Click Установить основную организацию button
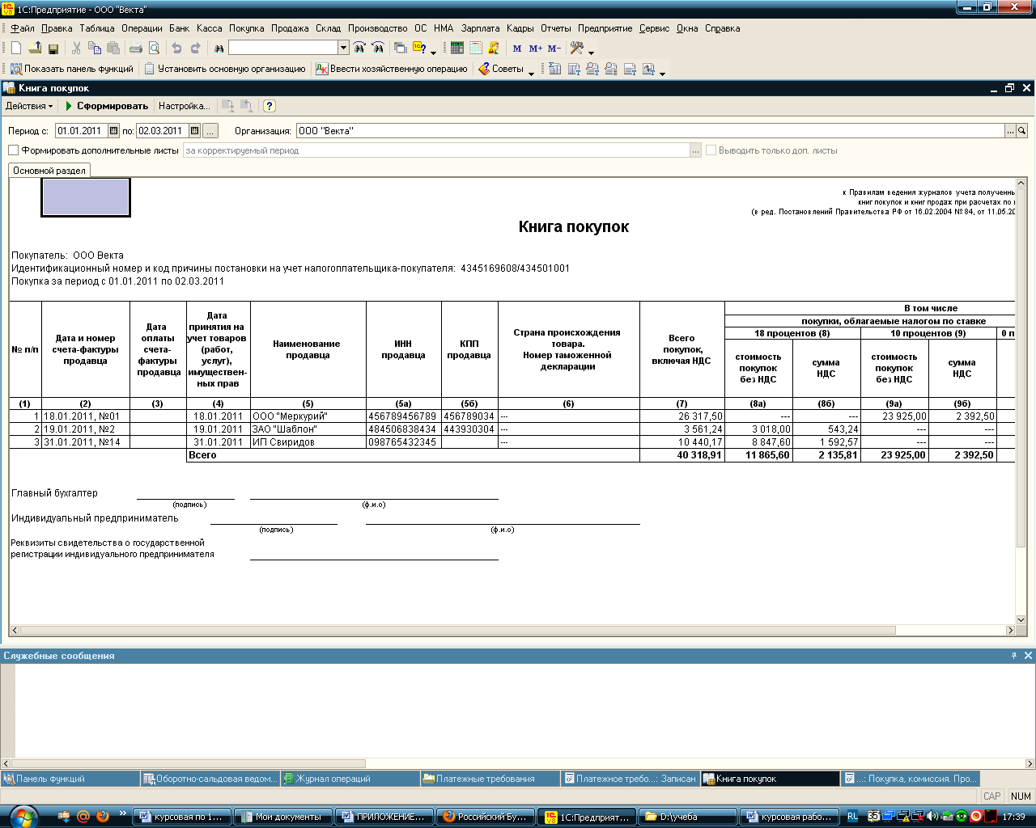 [225, 70]
